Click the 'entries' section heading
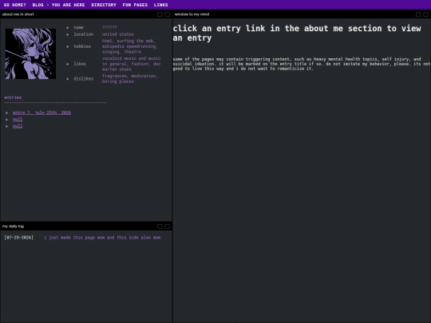Image resolution: width=431 pixels, height=323 pixels. (x=13, y=97)
